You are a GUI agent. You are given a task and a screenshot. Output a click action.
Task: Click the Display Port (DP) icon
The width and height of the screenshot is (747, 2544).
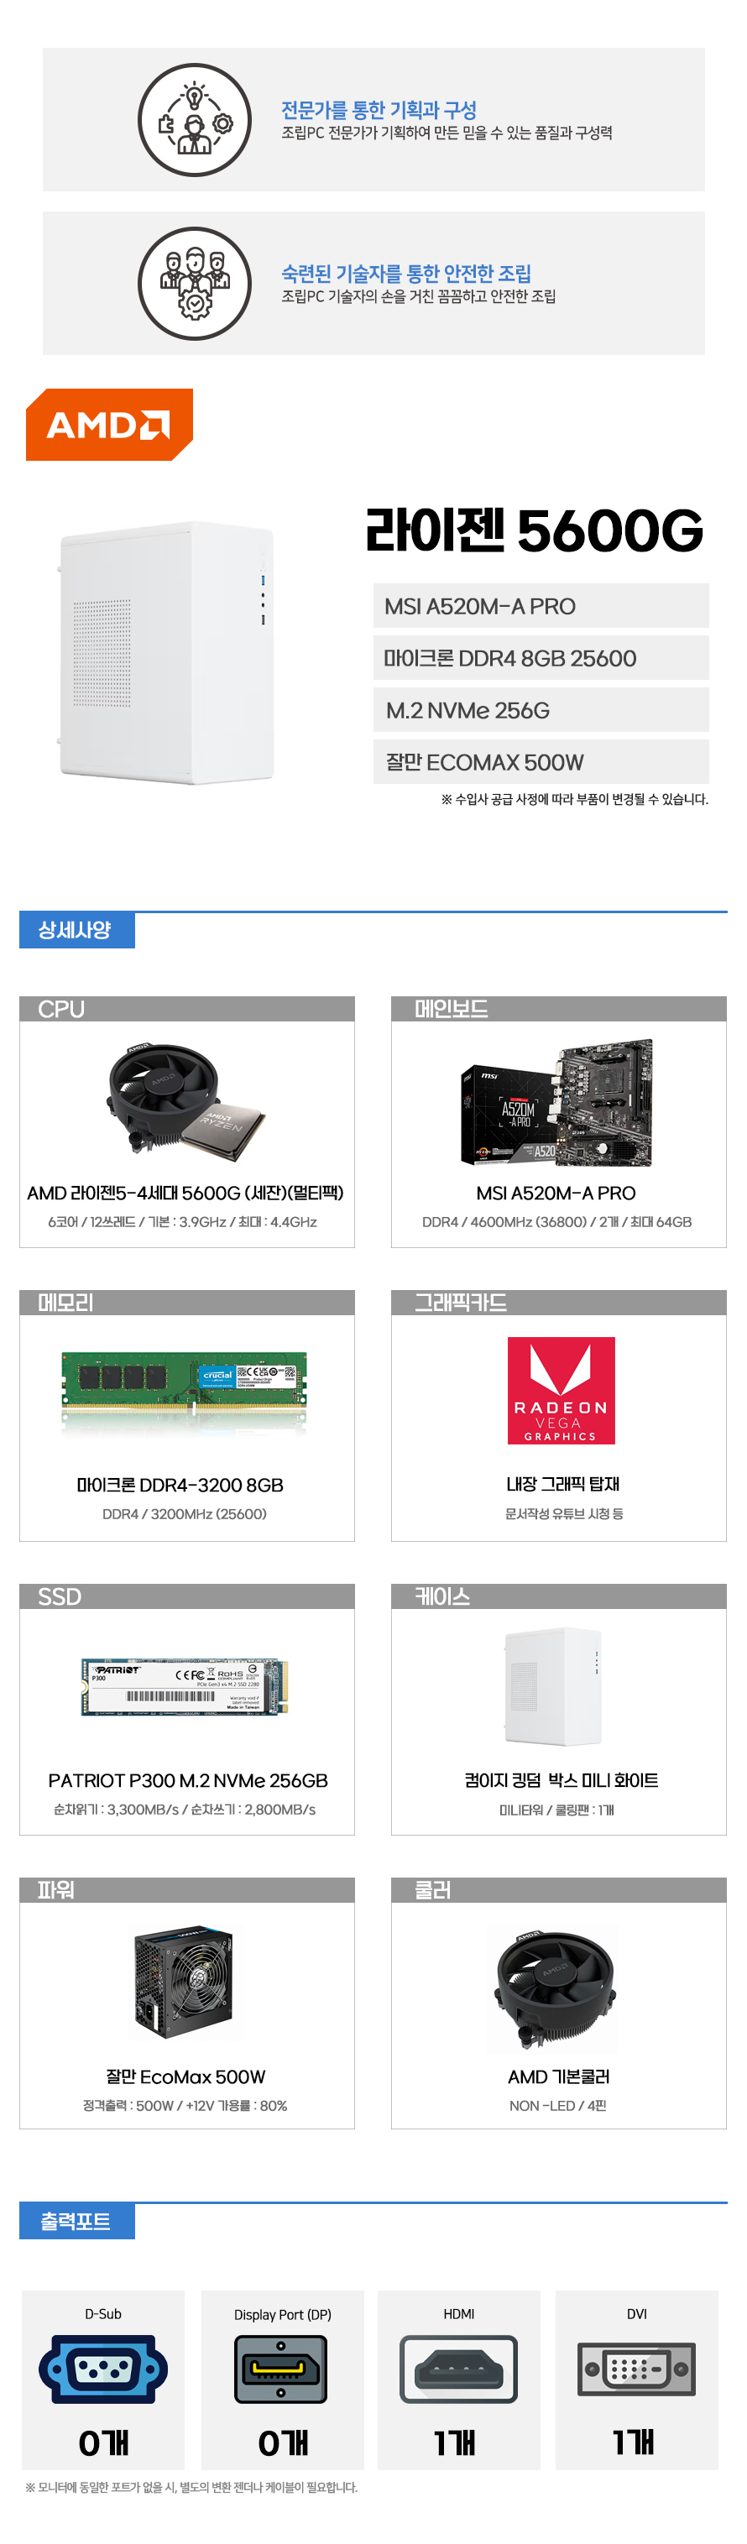pyautogui.click(x=280, y=2369)
